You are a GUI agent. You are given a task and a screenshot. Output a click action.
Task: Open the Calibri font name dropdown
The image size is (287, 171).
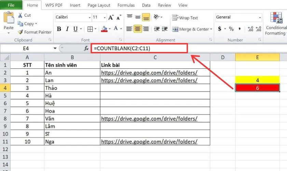pyautogui.click(x=90, y=17)
